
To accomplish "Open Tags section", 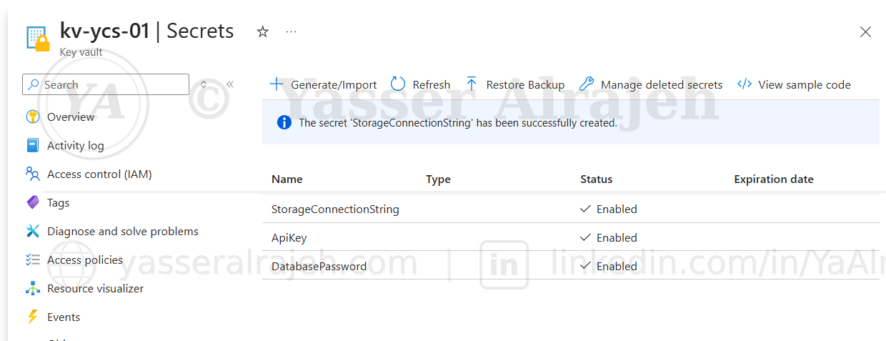I will coord(59,202).
